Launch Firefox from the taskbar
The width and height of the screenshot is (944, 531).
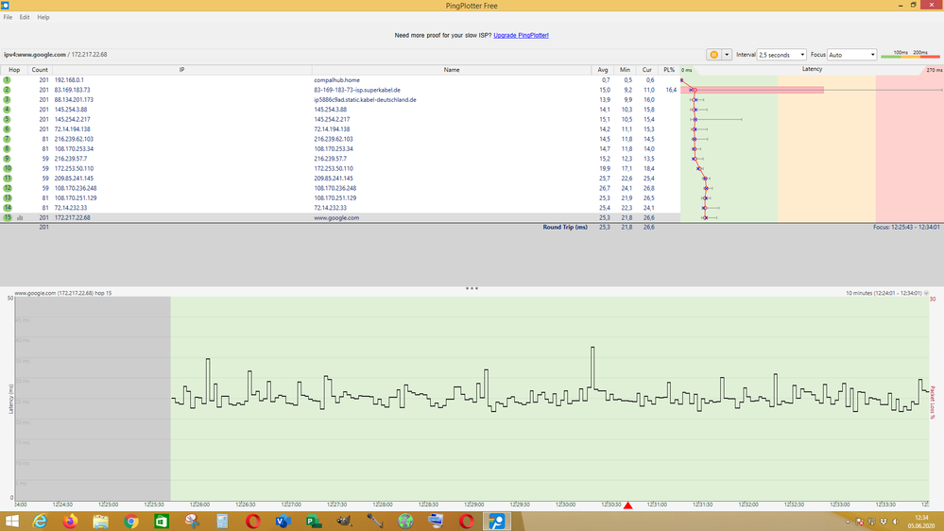coord(71,521)
